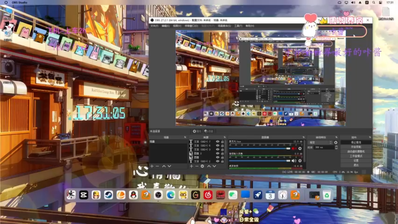398x224 pixels.
Task: Click the 退出 exit button
Action: (x=356, y=165)
